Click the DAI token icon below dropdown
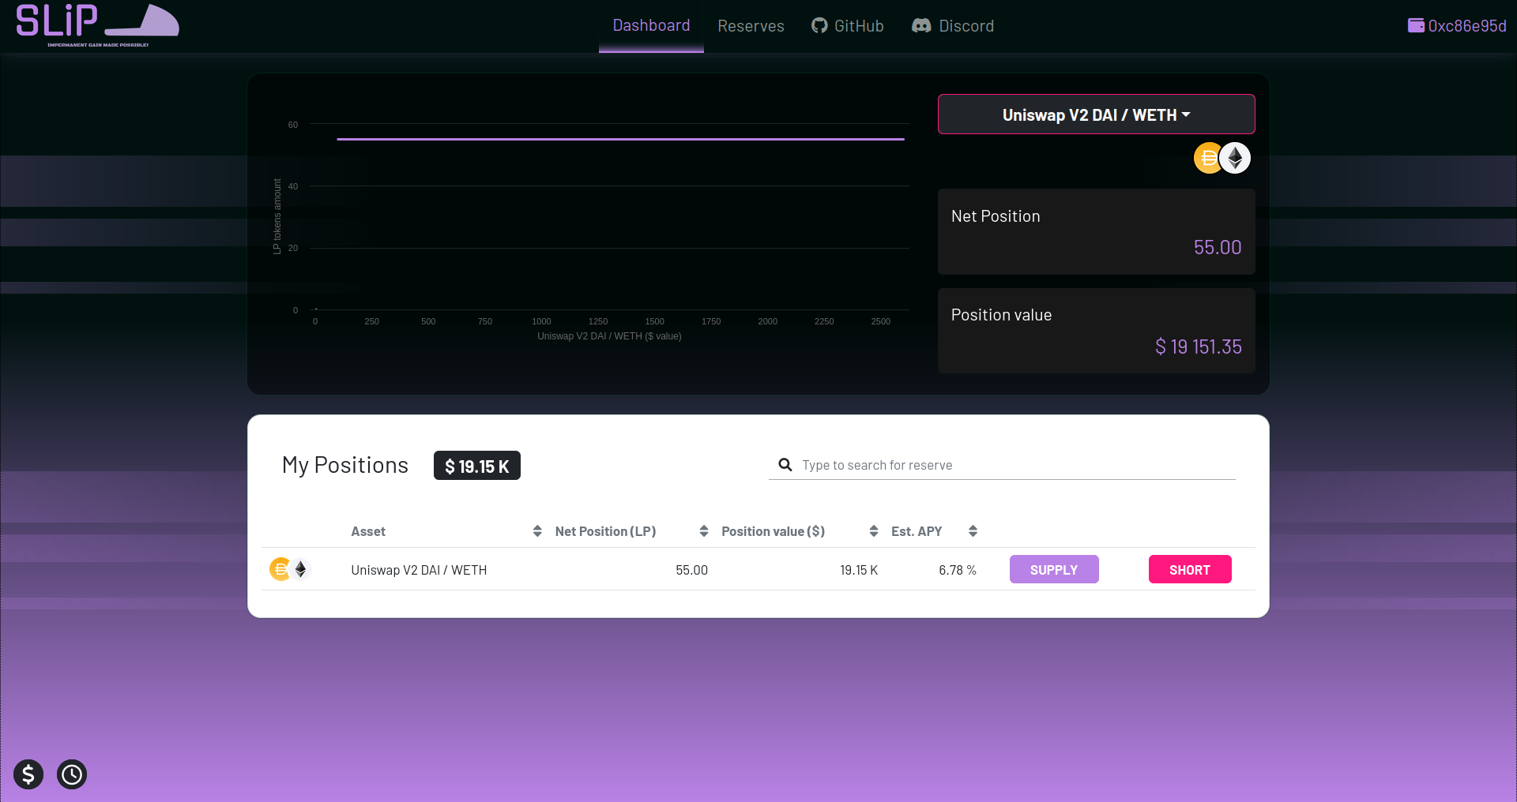Viewport: 1517px width, 802px height. click(1208, 159)
